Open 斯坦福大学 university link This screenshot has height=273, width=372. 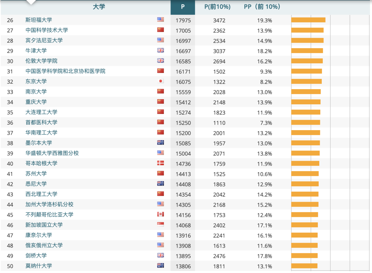39,20
